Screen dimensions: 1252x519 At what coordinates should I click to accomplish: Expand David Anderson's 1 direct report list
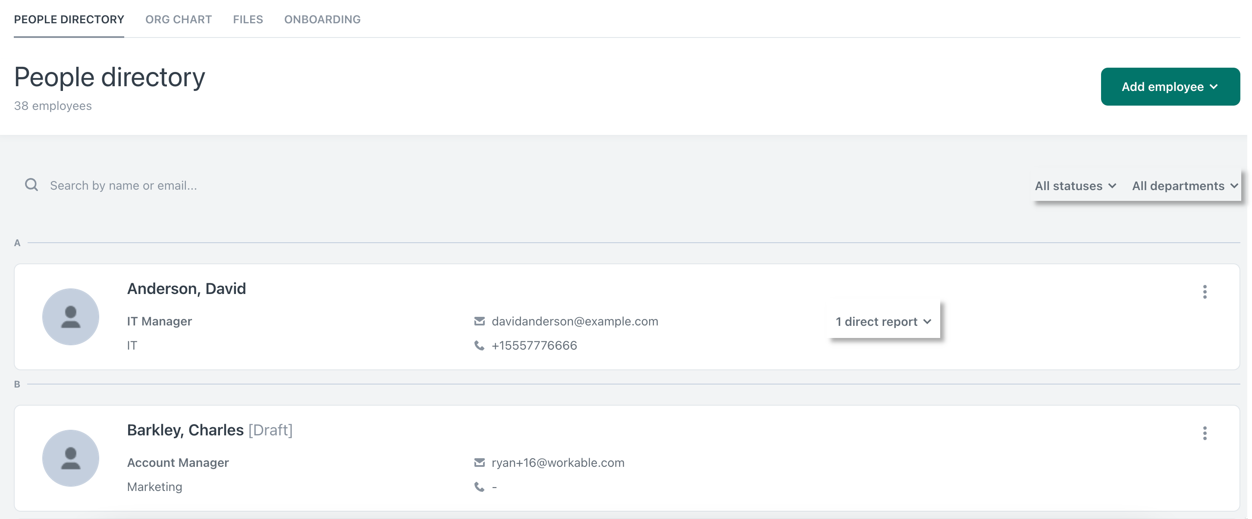coord(884,321)
